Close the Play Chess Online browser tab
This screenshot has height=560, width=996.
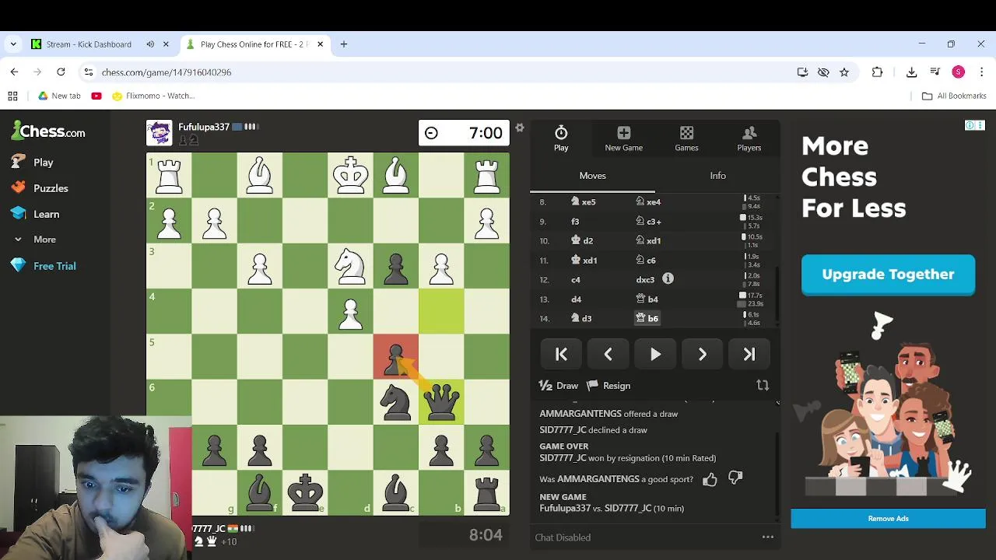tap(320, 44)
